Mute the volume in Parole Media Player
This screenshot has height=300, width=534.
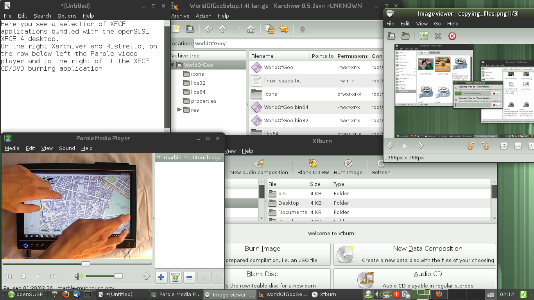tap(78, 276)
